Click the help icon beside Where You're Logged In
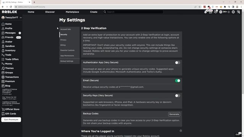This screenshot has height=137, width=244. (x=181, y=131)
